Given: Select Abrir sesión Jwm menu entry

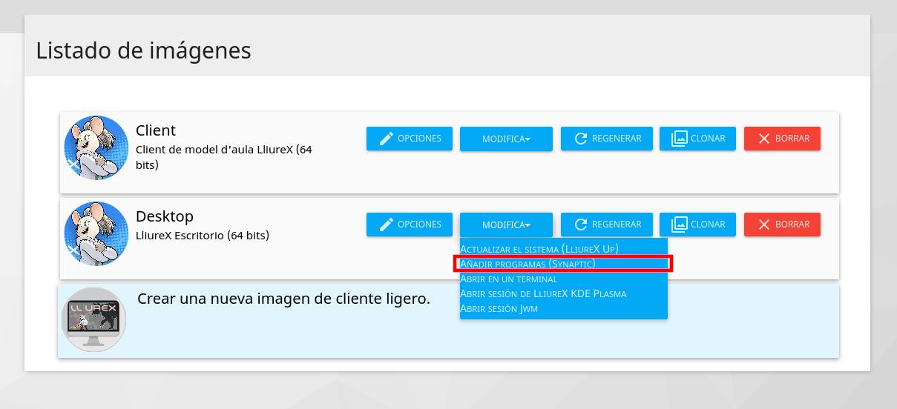Looking at the screenshot, I should 499,308.
